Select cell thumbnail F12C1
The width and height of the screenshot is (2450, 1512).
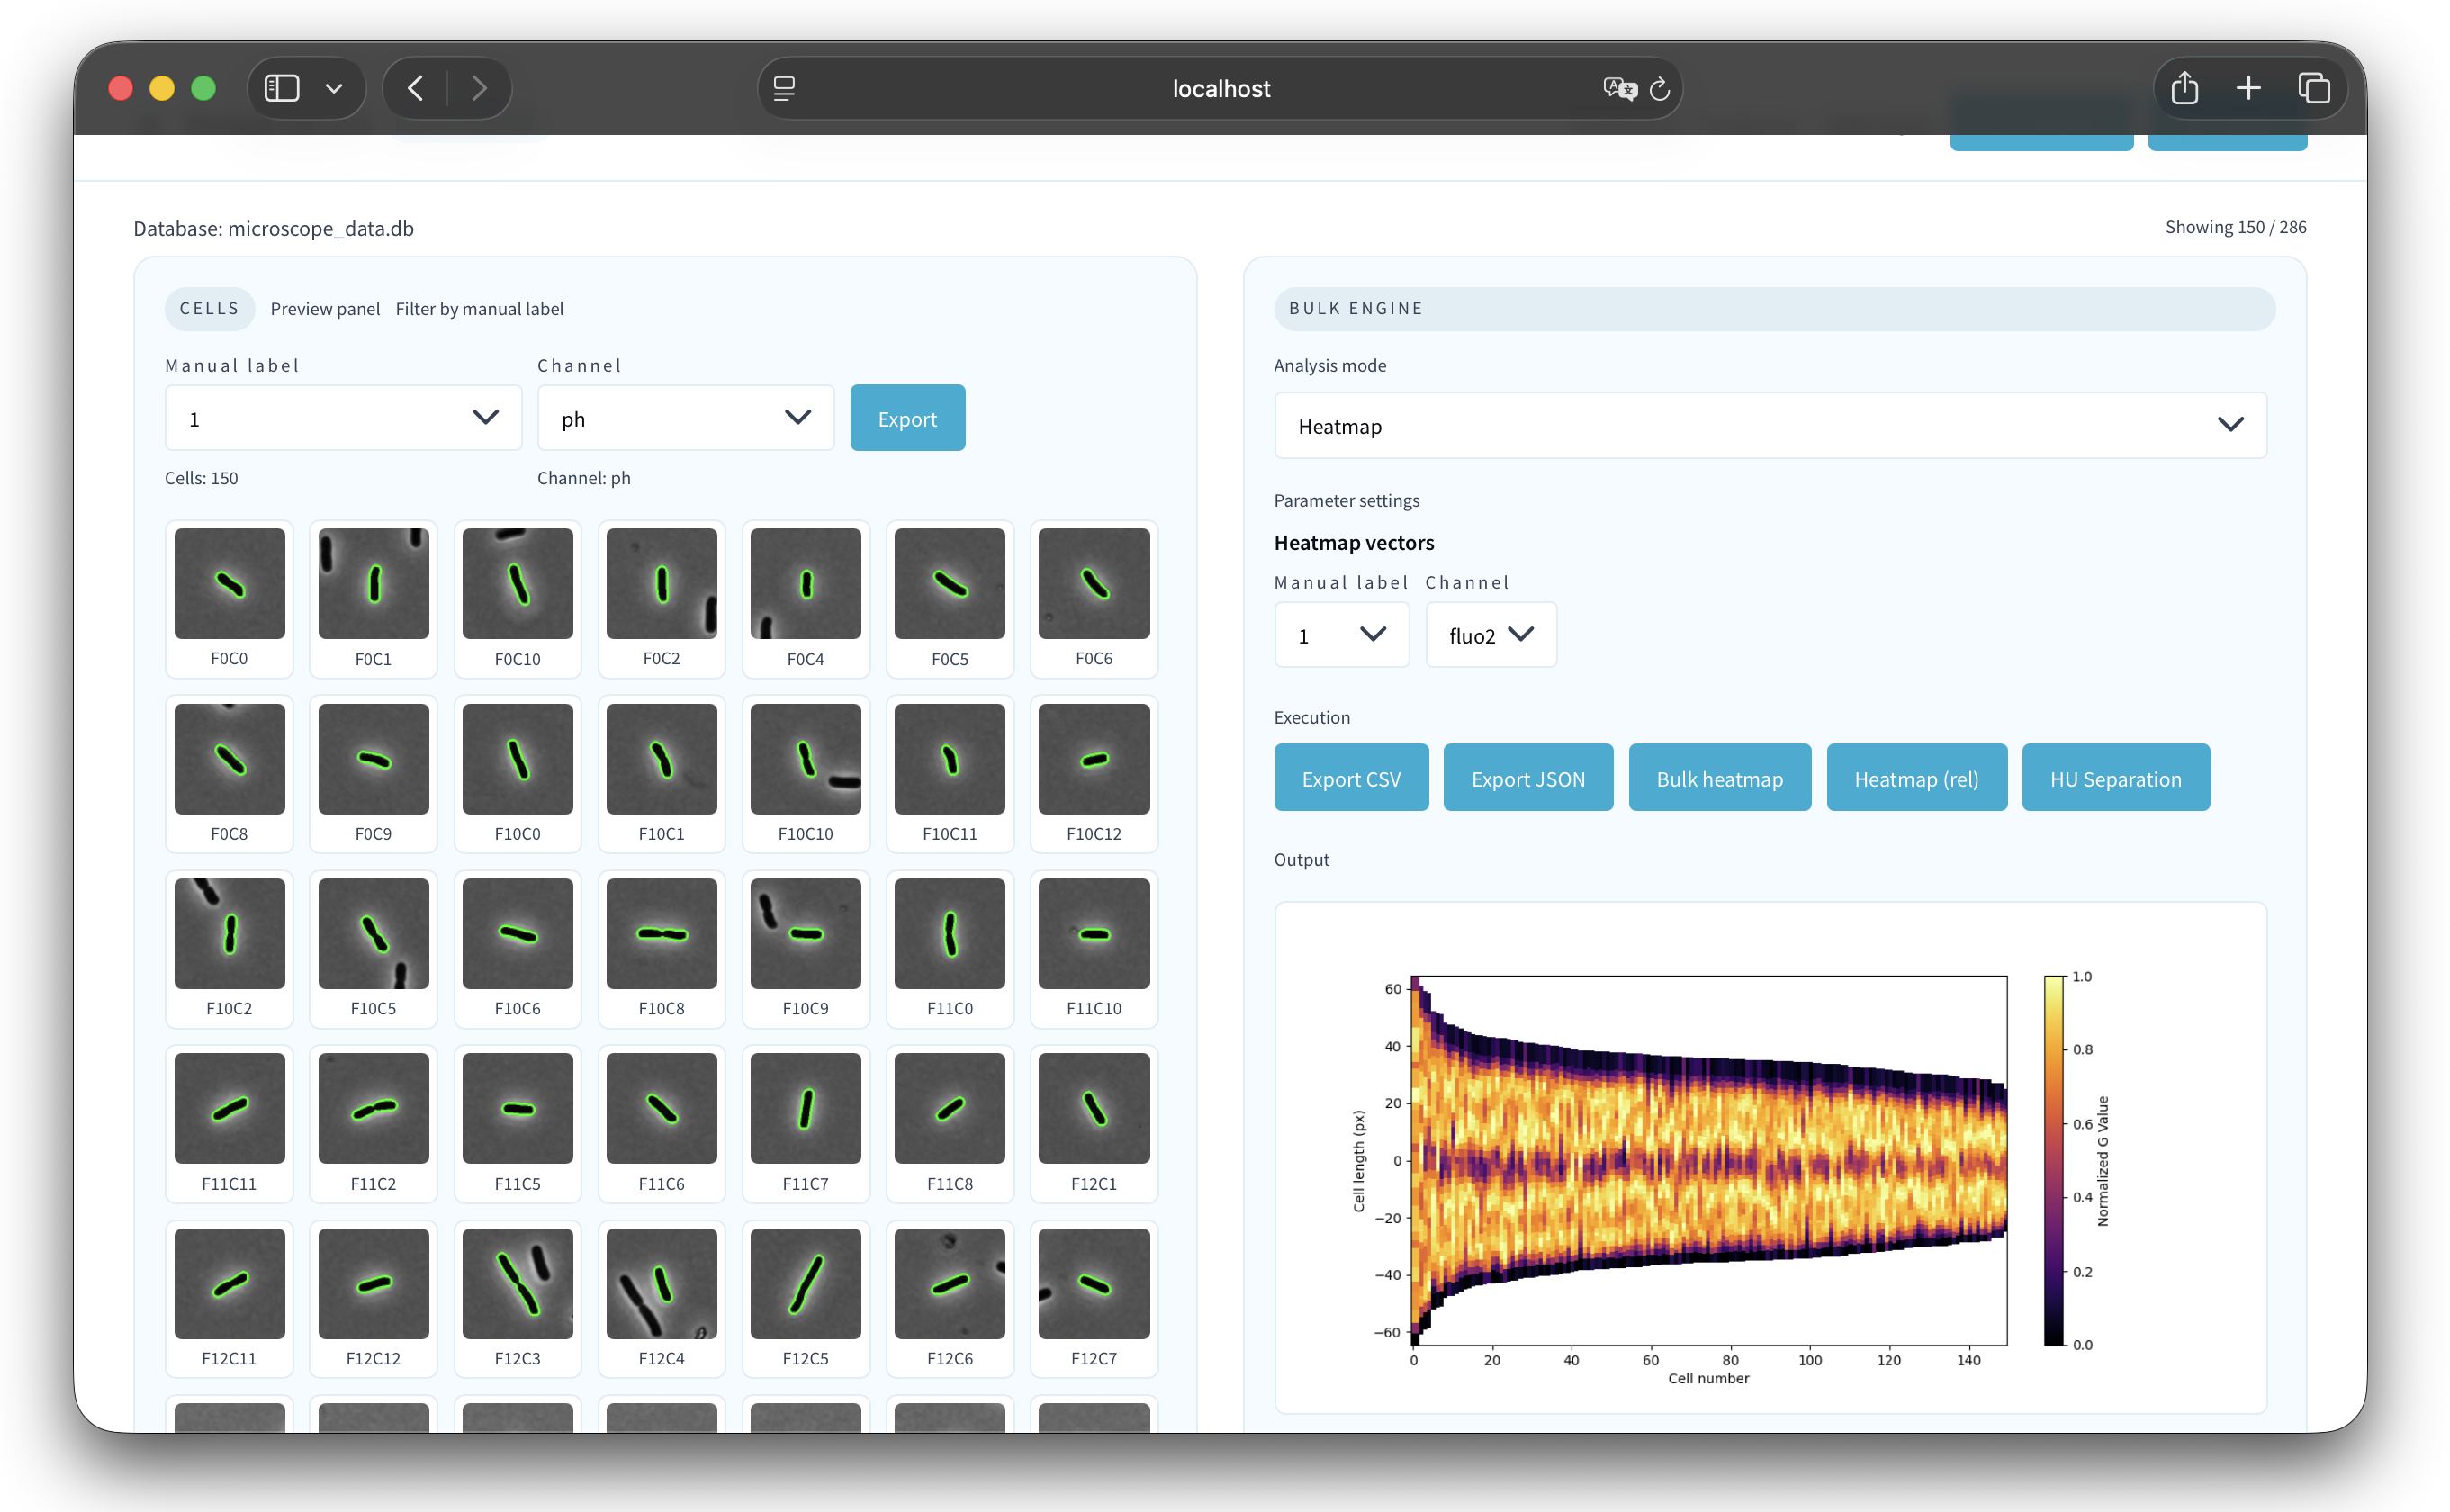click(1094, 1124)
